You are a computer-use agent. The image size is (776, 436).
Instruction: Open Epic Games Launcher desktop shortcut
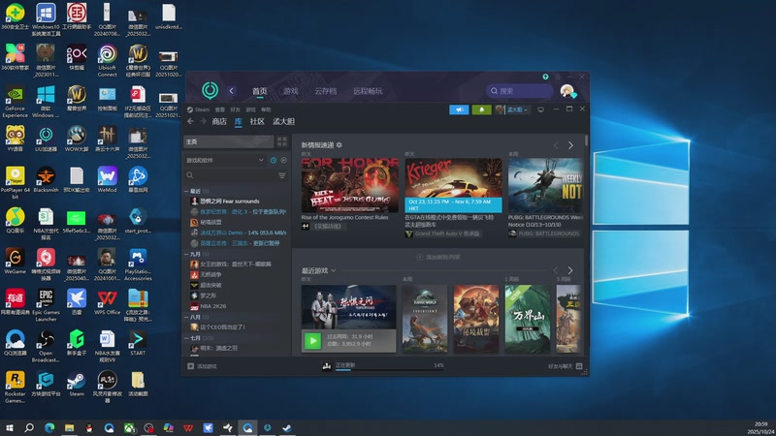(46, 304)
